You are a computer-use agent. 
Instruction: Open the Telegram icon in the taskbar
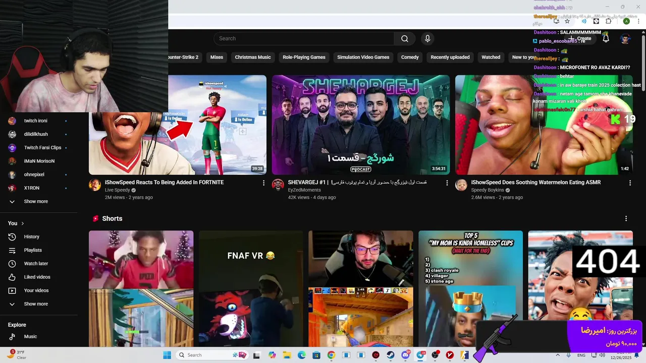coord(420,355)
